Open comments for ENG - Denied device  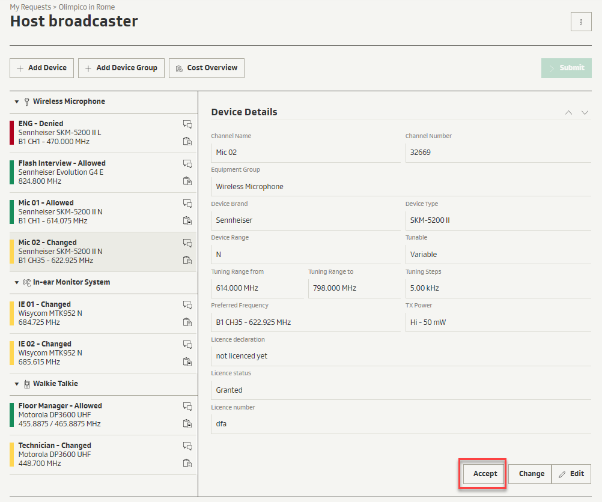[187, 124]
